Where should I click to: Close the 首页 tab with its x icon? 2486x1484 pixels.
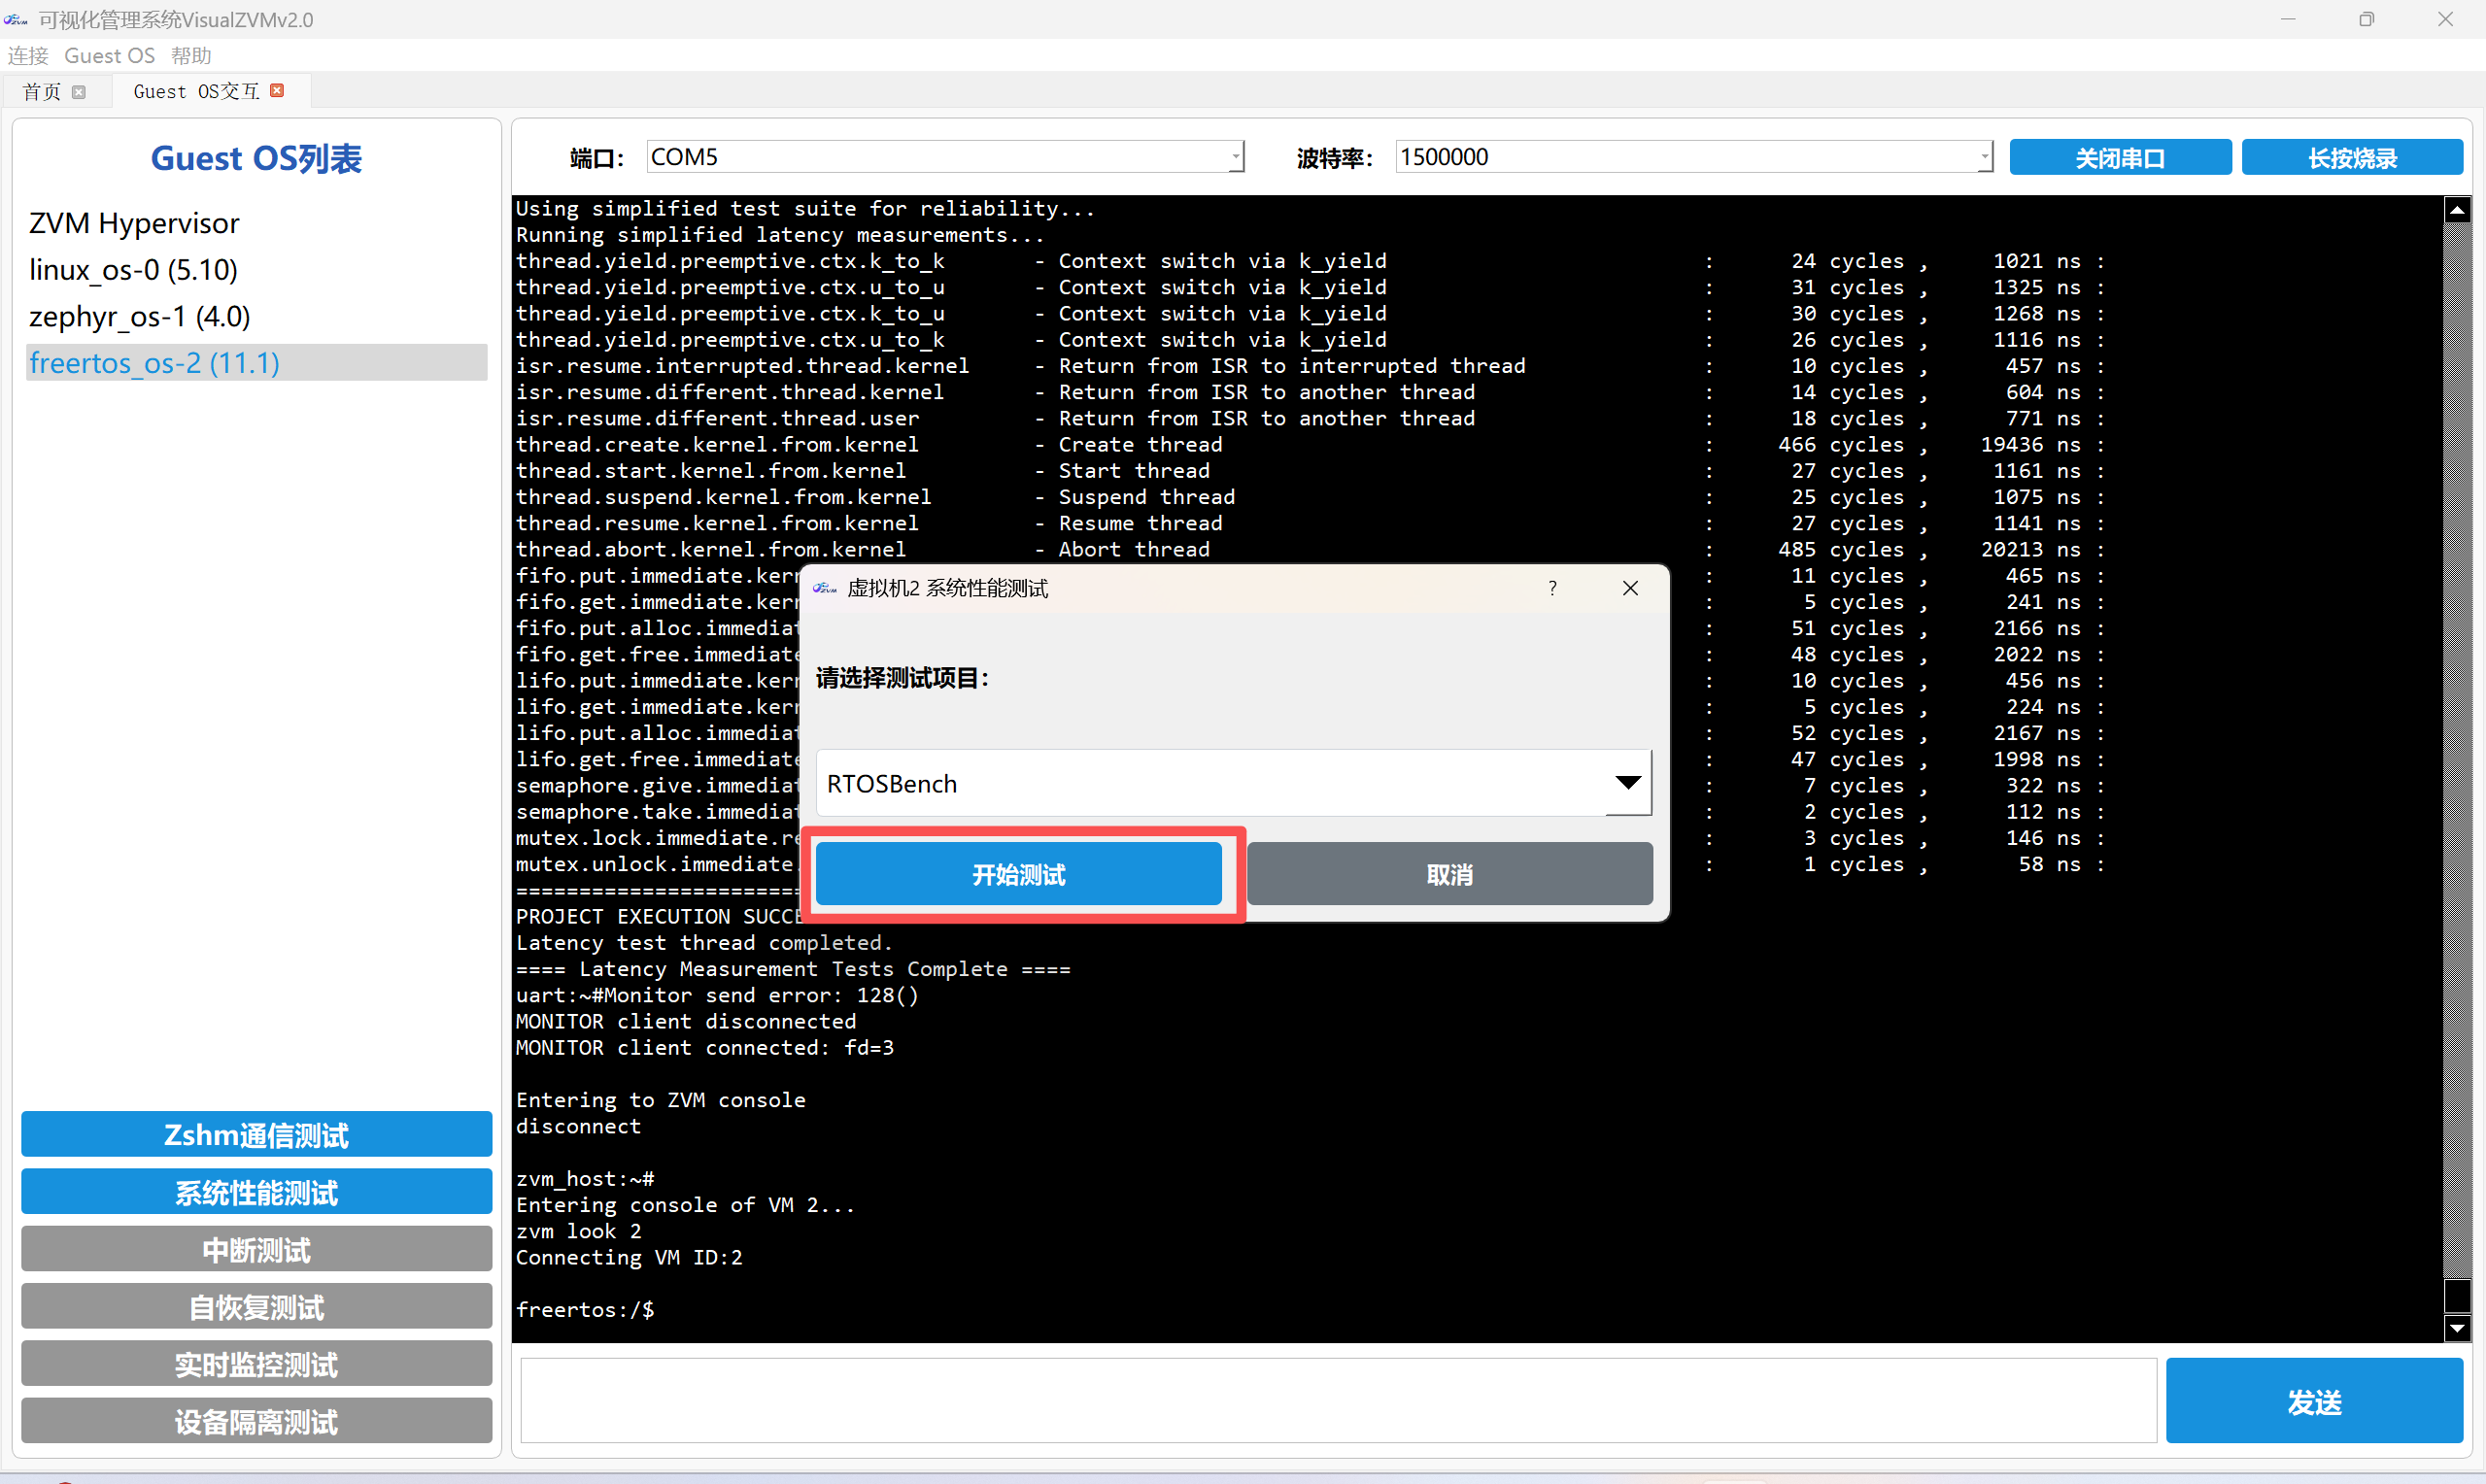[x=79, y=92]
